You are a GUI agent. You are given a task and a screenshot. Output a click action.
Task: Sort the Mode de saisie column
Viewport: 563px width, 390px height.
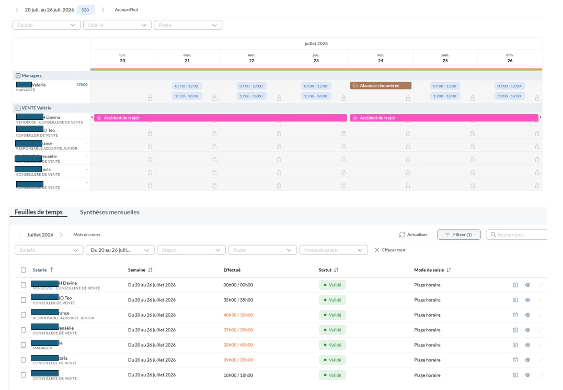(x=449, y=270)
